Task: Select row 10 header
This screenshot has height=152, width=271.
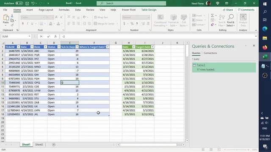Action: coord(3,83)
